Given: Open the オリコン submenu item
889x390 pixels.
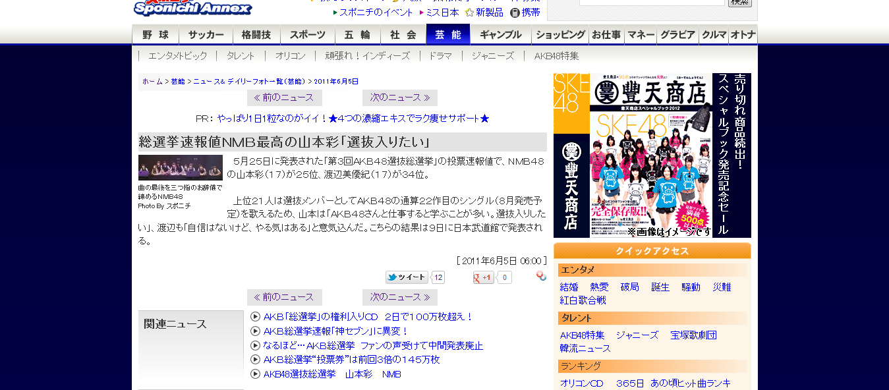Looking at the screenshot, I should [x=291, y=56].
